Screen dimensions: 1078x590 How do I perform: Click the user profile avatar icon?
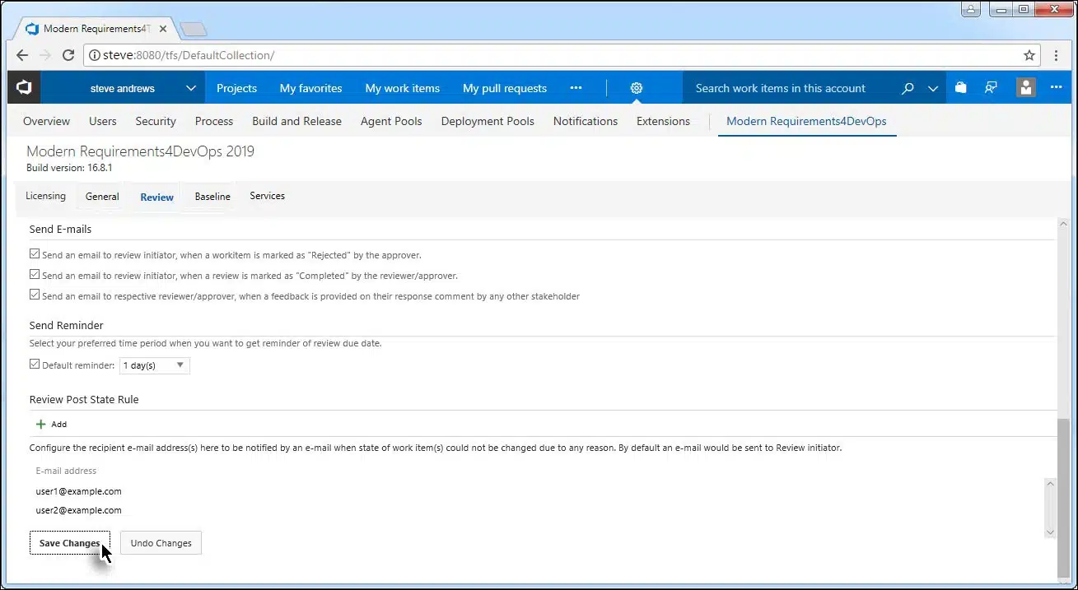pos(1025,88)
